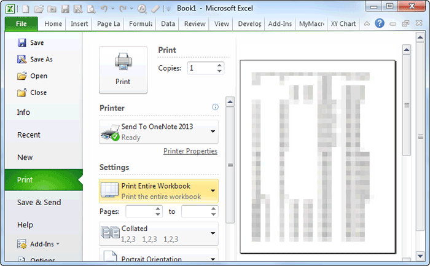The image size is (430, 266).
Task: Choose Close in the backstage sidebar
Action: 32,92
